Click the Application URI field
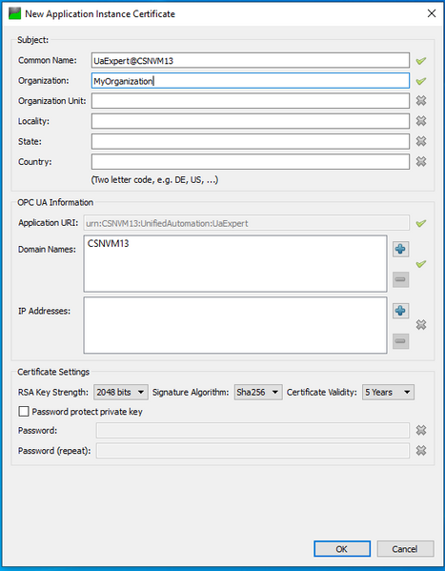This screenshot has width=445, height=571. coord(247,223)
